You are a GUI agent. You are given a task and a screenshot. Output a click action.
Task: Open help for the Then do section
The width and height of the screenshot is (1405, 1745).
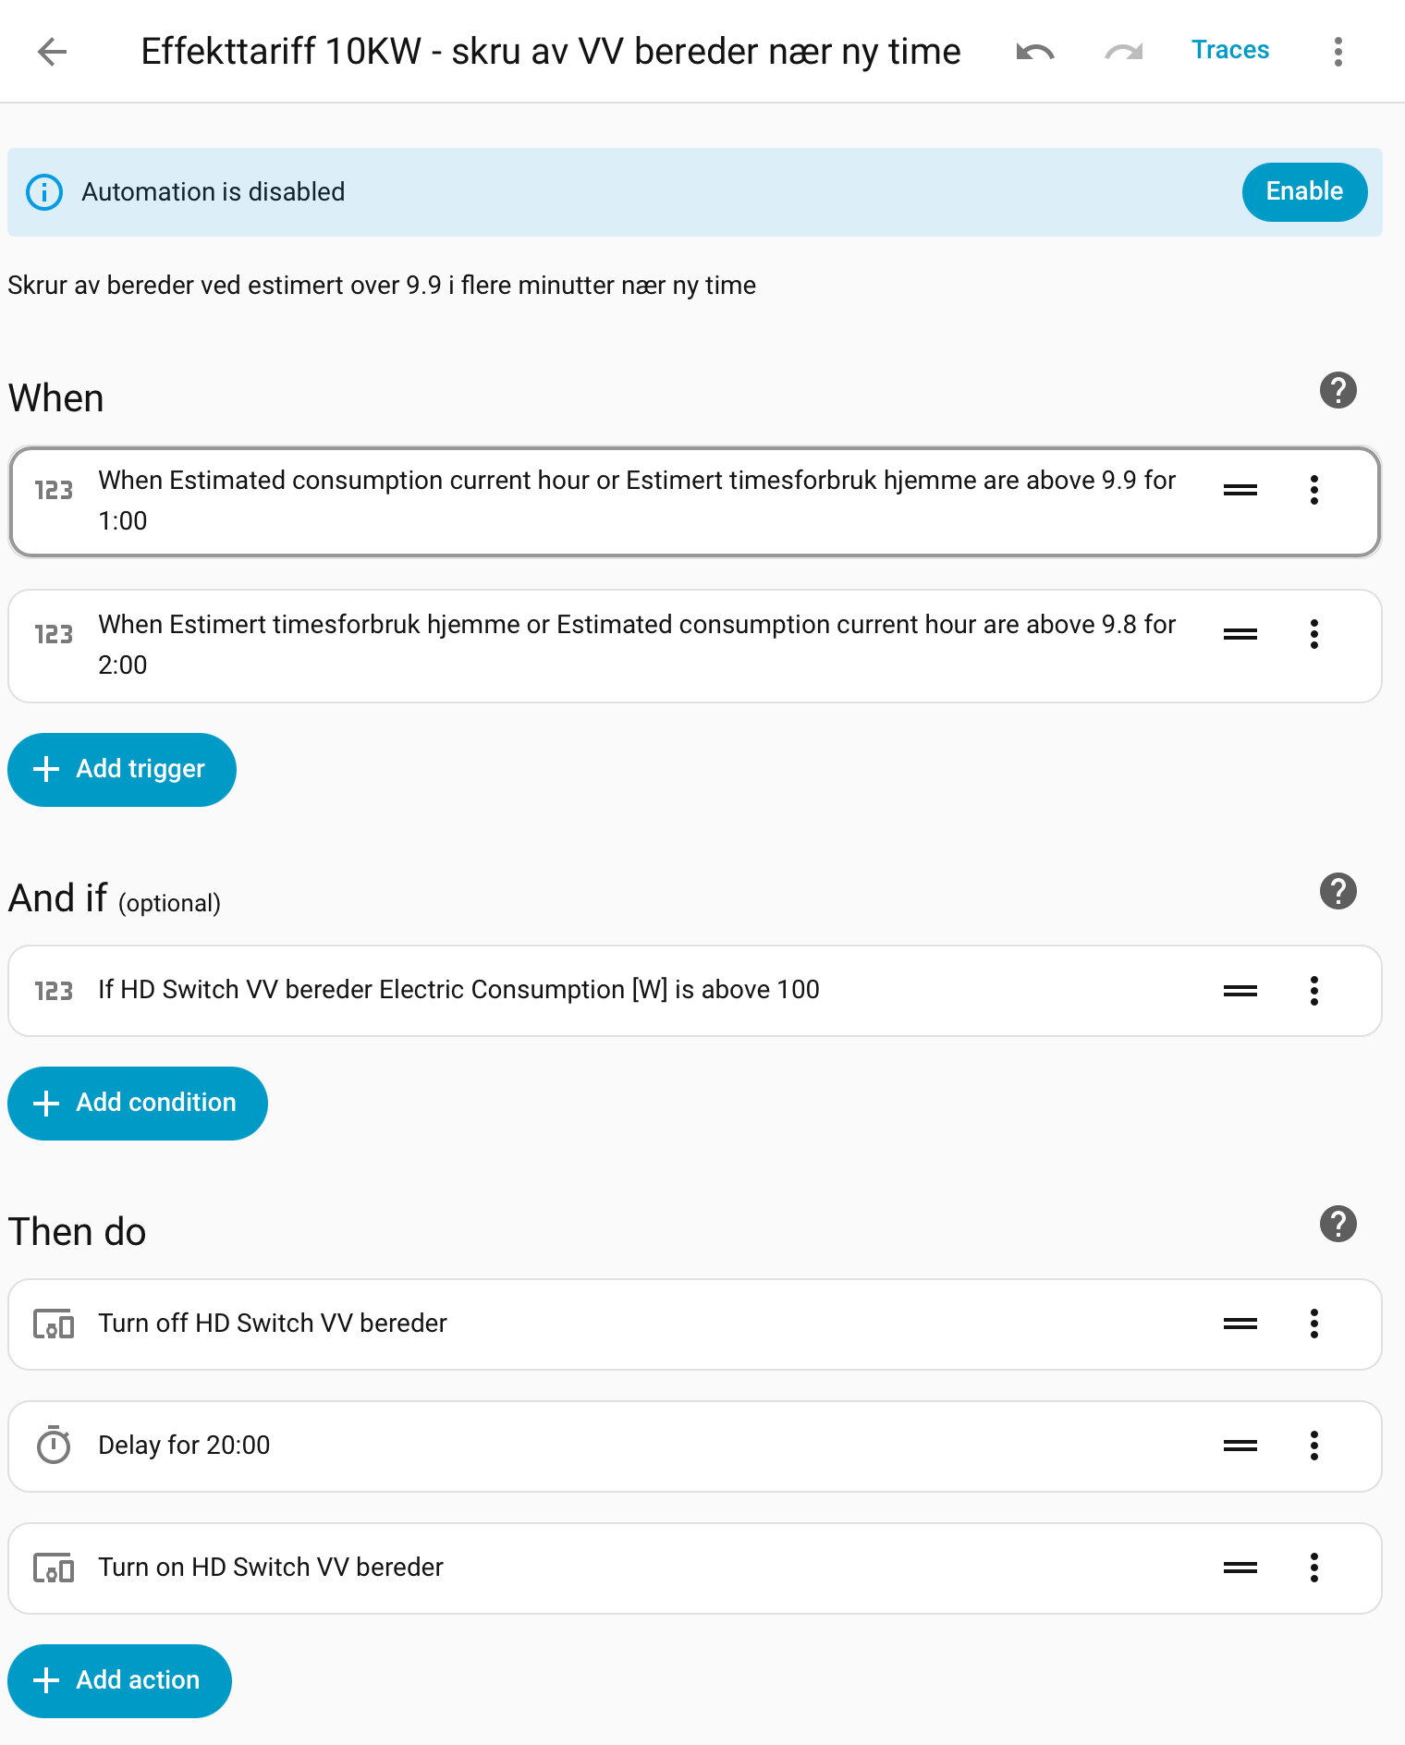click(x=1338, y=1224)
